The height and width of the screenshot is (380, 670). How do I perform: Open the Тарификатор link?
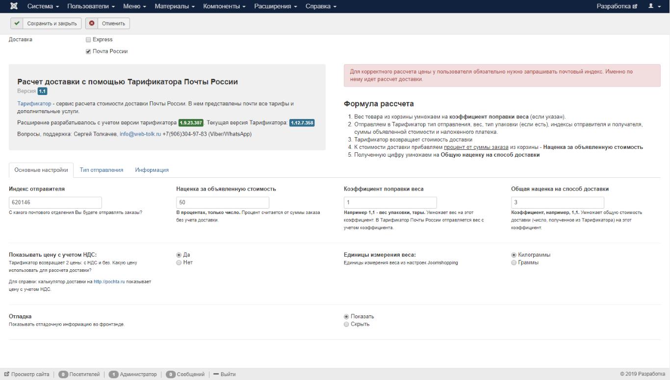pyautogui.click(x=34, y=104)
